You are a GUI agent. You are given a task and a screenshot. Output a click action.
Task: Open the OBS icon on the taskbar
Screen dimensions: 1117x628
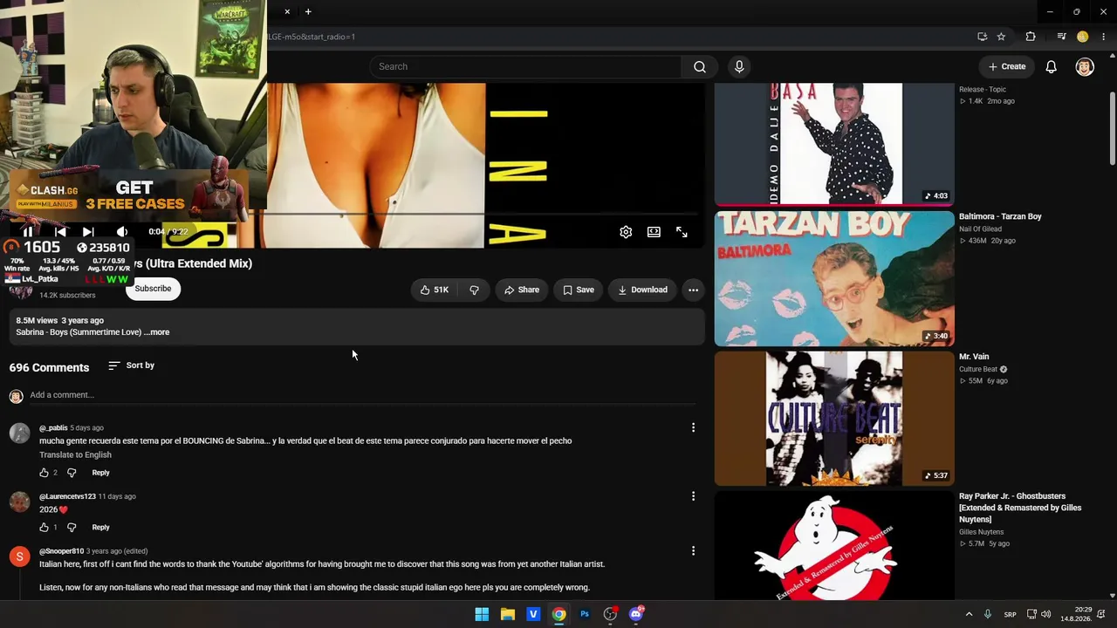coord(610,614)
